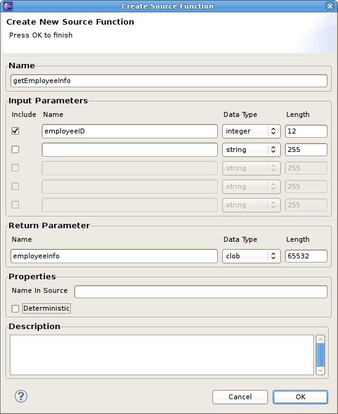Toggle the Deterministic checkbox

(x=15, y=308)
